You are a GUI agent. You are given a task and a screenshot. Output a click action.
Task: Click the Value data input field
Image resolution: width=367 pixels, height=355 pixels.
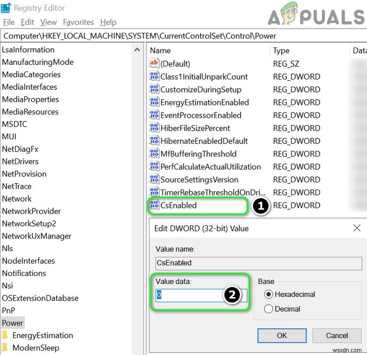(201, 295)
